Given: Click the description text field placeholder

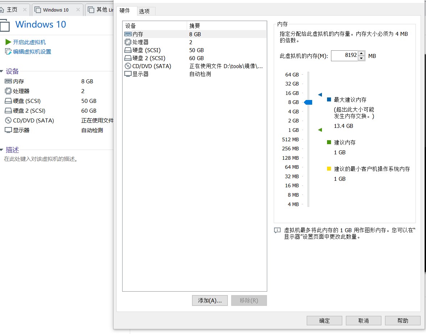Looking at the screenshot, I should 41,159.
